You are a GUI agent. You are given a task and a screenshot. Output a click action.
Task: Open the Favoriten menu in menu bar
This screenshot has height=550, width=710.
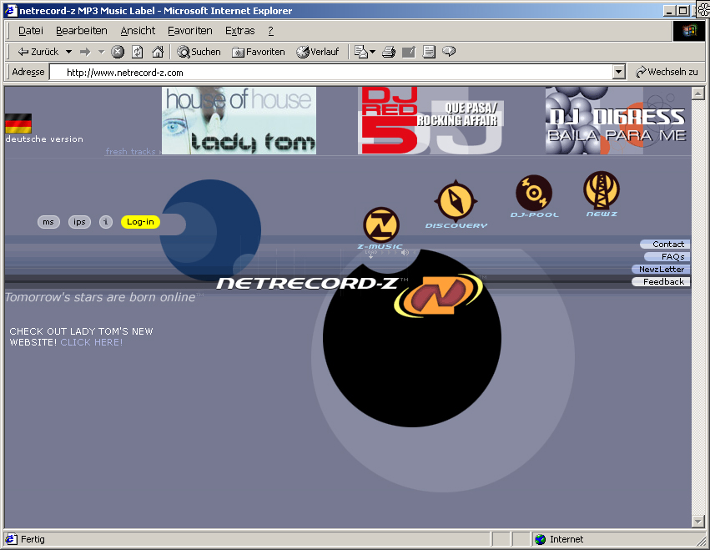coord(190,31)
